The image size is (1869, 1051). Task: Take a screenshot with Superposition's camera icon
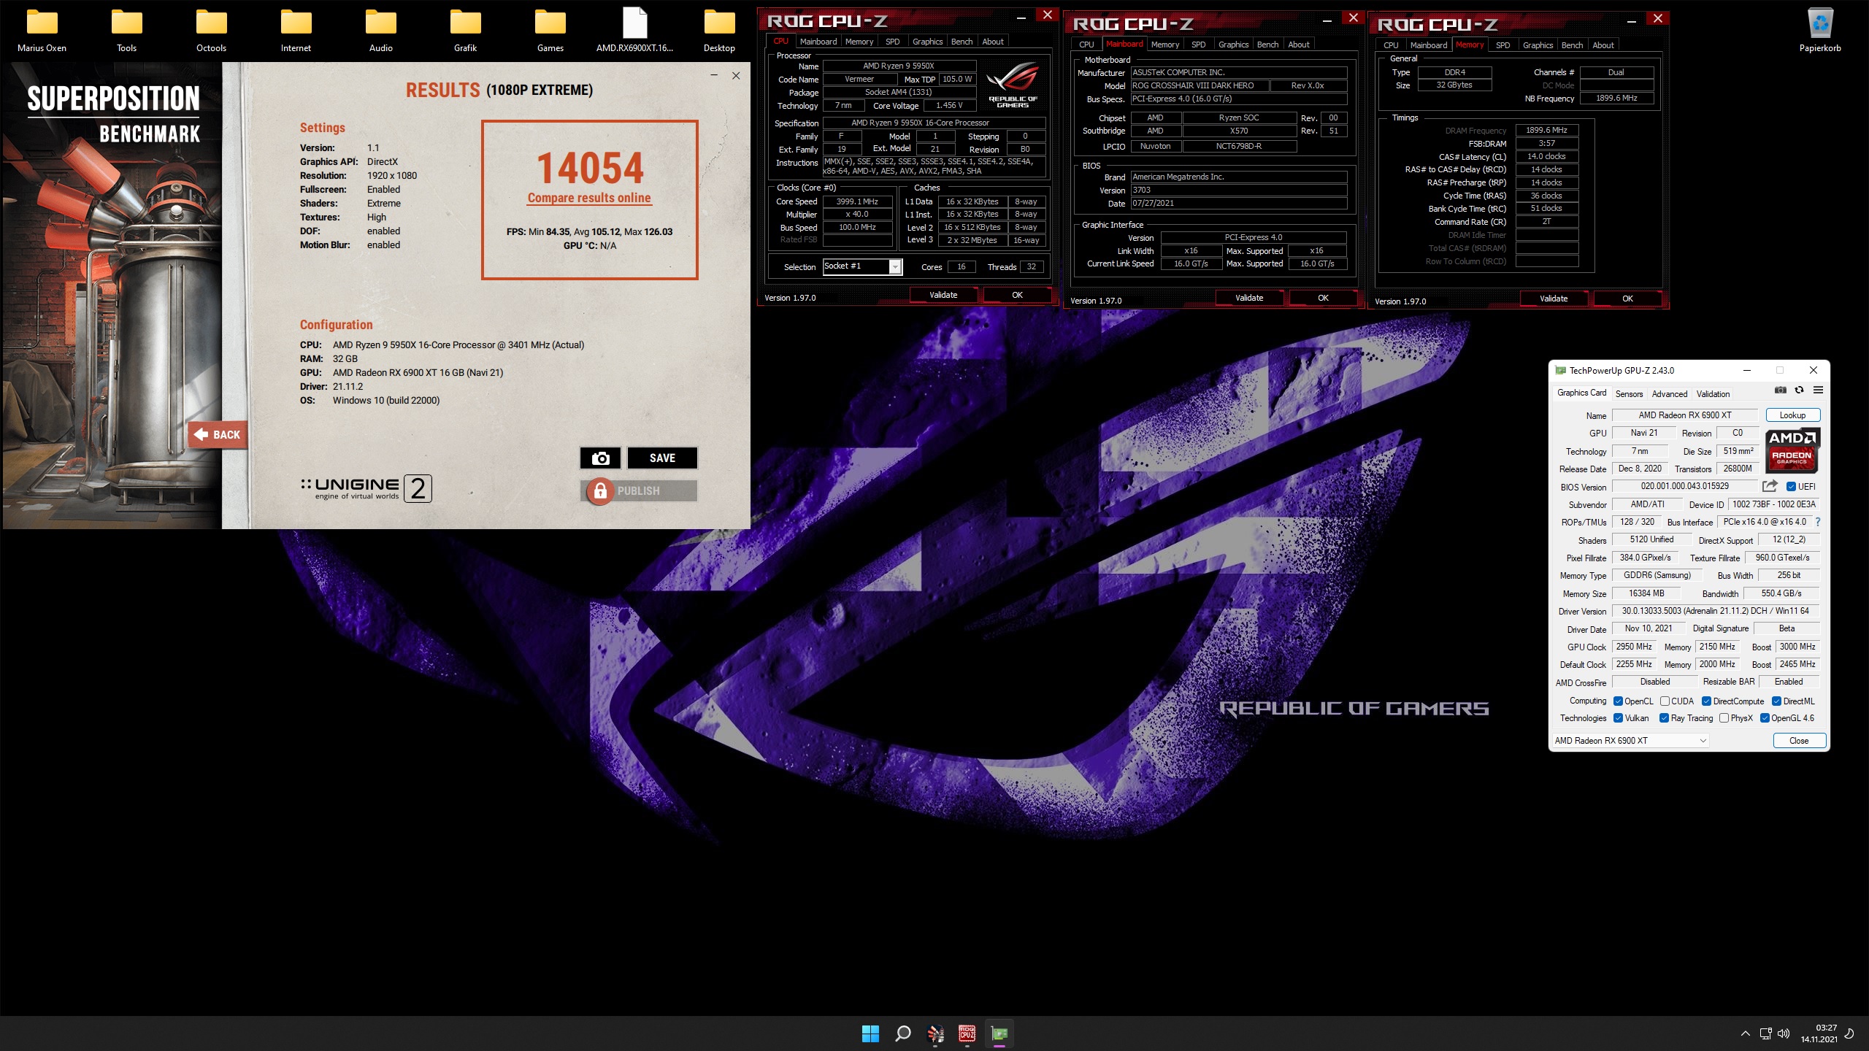click(600, 458)
